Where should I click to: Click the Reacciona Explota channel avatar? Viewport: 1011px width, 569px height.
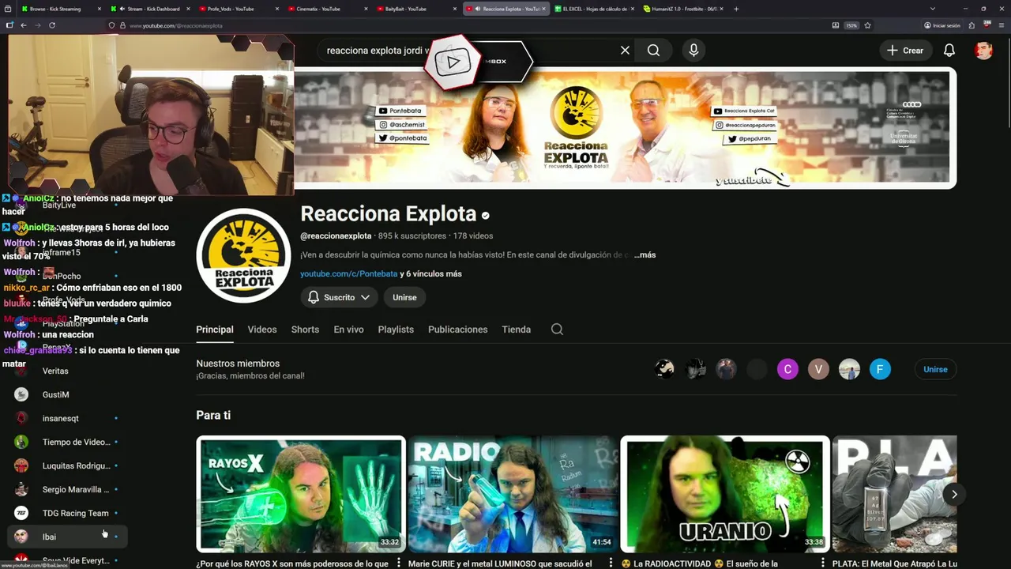click(243, 255)
